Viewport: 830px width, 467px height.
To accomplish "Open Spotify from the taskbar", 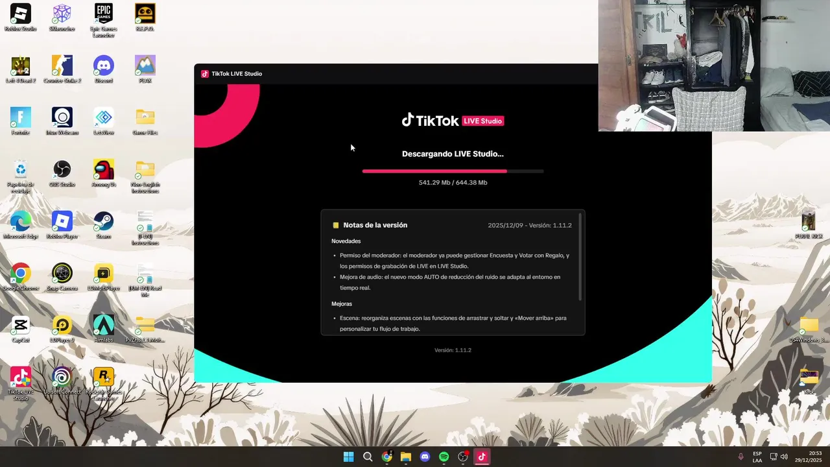I will pos(444,457).
